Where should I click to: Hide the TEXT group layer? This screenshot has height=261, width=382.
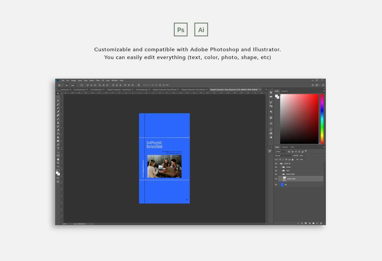click(276, 171)
